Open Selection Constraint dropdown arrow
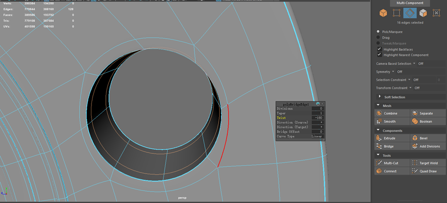Image resolution: width=447 pixels, height=203 pixels. (409, 80)
